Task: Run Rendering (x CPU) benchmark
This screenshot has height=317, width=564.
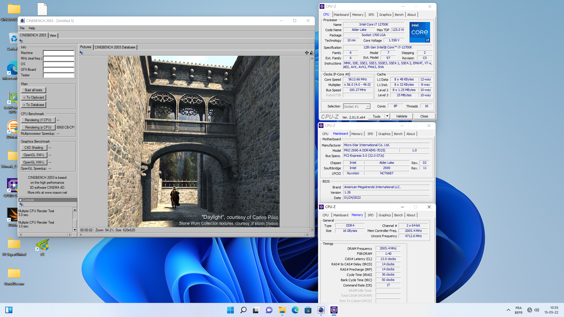Action: pos(38,127)
